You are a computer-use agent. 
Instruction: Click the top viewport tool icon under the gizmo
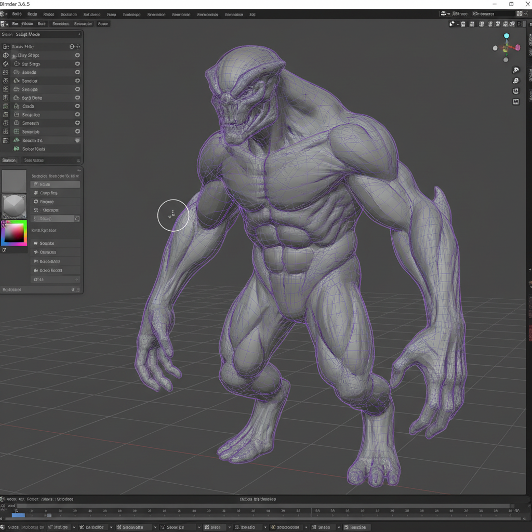(516, 70)
